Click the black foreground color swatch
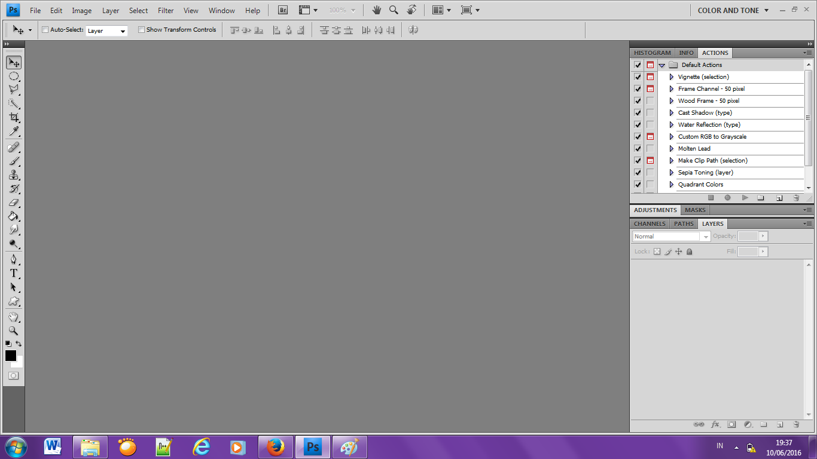 [10, 355]
